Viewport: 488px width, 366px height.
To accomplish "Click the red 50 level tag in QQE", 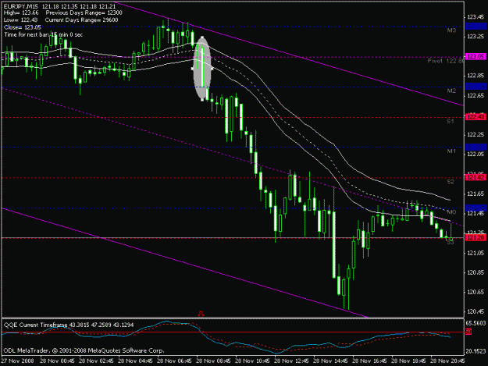I will 468,332.
